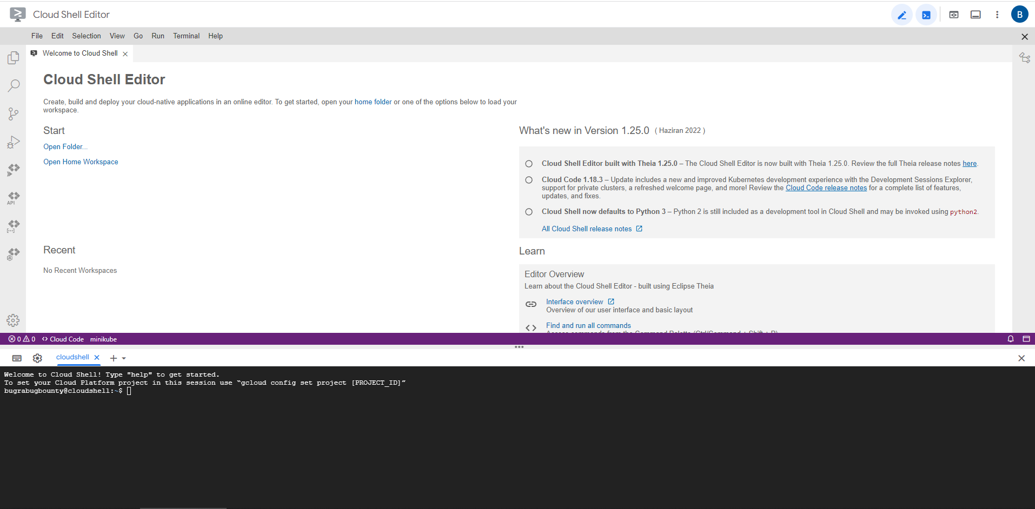Expand the new terminal tab dropdown arrow
This screenshot has height=509, width=1035.
(x=124, y=358)
